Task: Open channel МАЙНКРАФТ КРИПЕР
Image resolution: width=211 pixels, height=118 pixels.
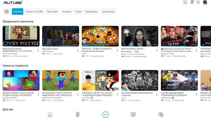Action: (52, 98)
